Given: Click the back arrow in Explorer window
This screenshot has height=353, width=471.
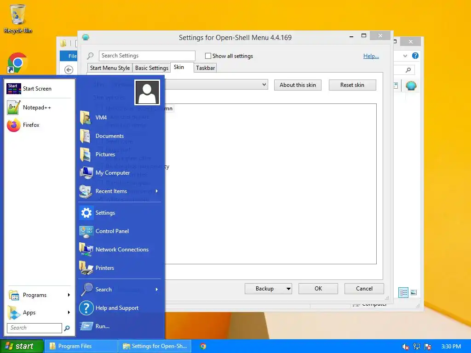Looking at the screenshot, I should 69,70.
